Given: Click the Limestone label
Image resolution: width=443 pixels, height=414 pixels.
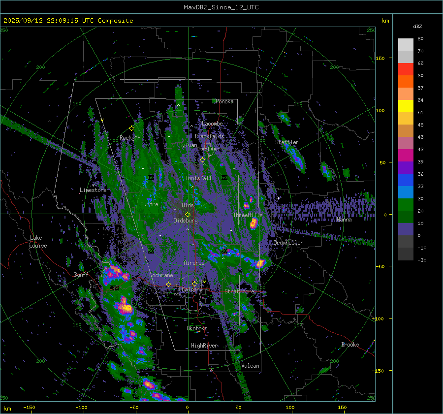Looking at the screenshot, I should (93, 190).
